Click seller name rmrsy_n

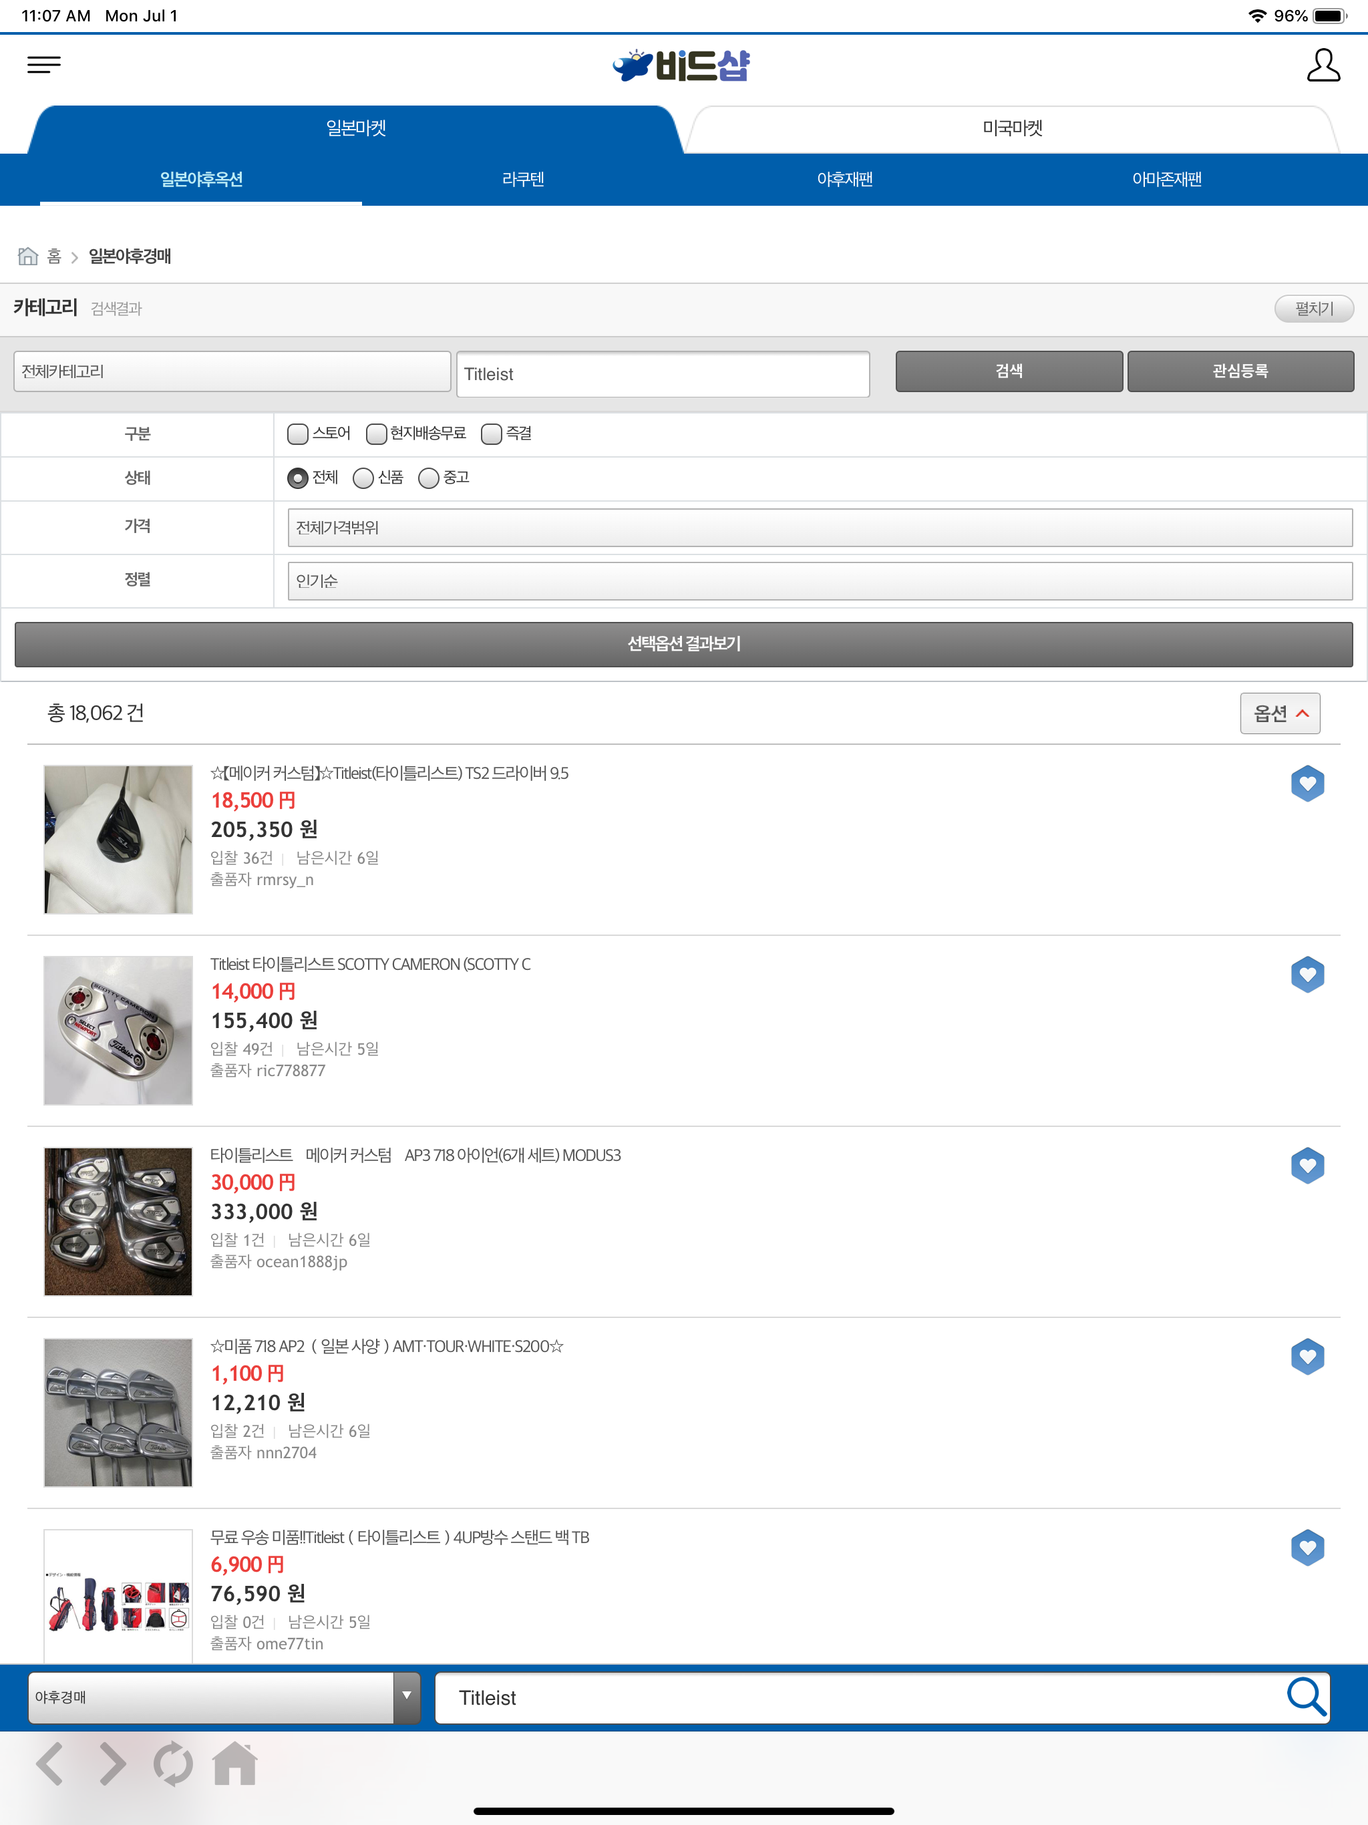pos(285,880)
